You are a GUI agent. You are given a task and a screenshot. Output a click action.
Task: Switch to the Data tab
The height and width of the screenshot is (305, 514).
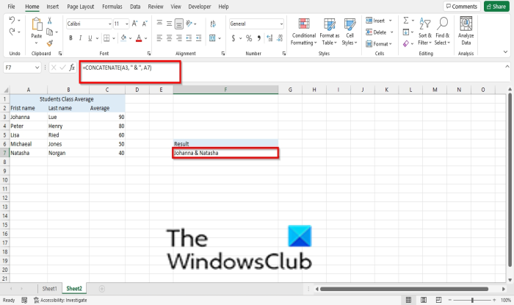click(x=135, y=7)
